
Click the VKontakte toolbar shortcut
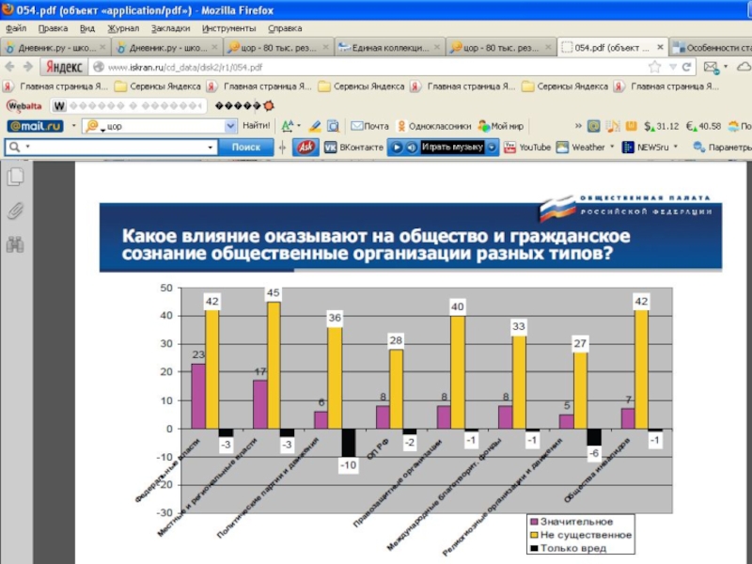[x=353, y=148]
